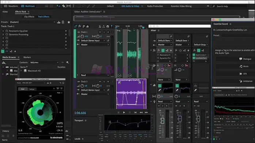
Task: Collapse the Volumes tree node
Action: pos(3,67)
